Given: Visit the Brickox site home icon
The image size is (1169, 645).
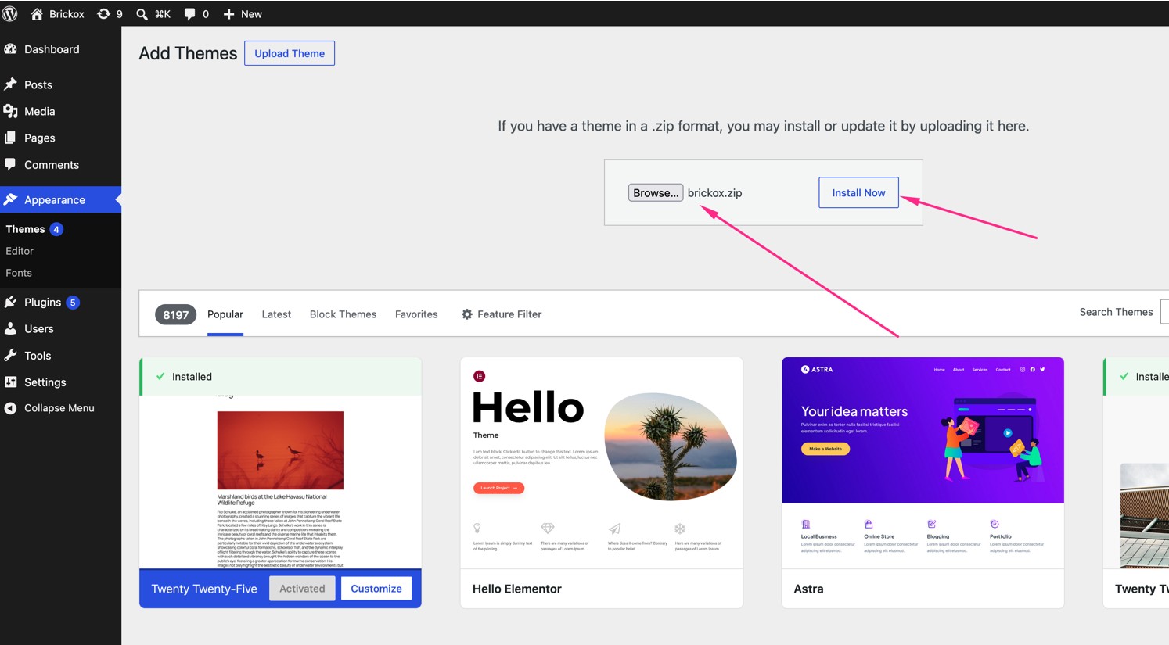Looking at the screenshot, I should tap(37, 14).
